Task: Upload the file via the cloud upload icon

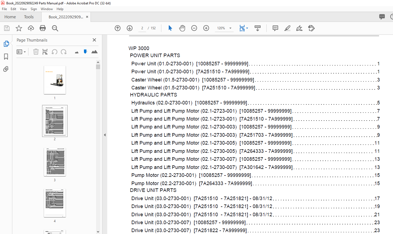Action: pos(31,28)
